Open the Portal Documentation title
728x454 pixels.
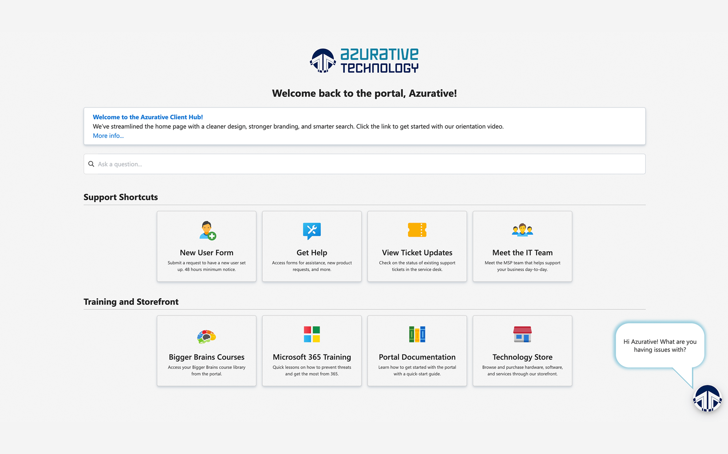pyautogui.click(x=417, y=357)
